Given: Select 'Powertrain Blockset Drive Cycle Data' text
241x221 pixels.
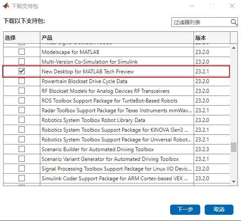Looking at the screenshot, I should coord(85,81).
